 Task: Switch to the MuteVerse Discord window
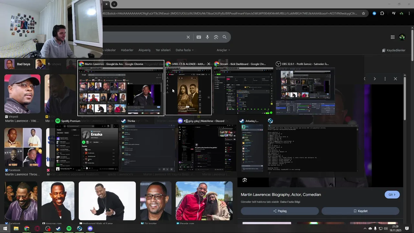click(207, 145)
